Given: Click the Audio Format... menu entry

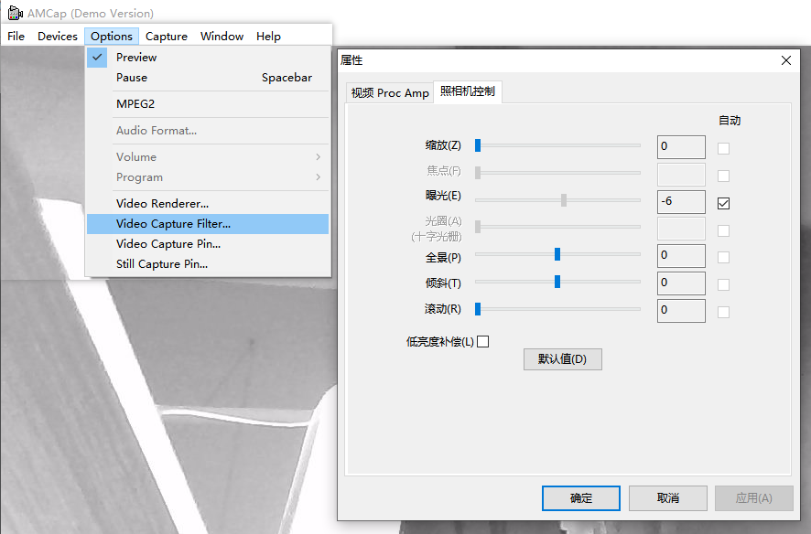Looking at the screenshot, I should pos(208,130).
